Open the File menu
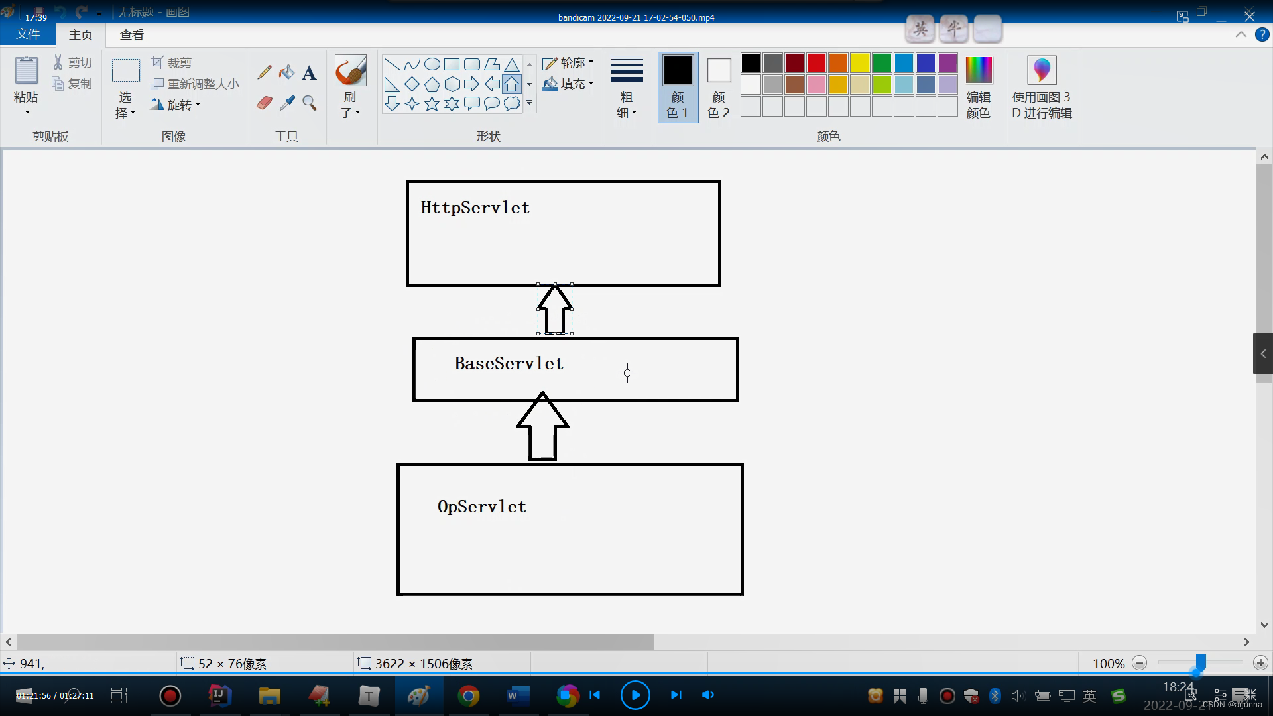This screenshot has height=716, width=1273. 28,34
